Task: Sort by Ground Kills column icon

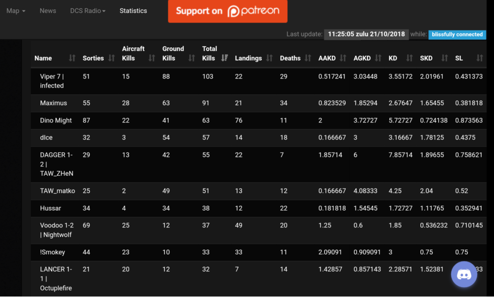Action: (192, 58)
